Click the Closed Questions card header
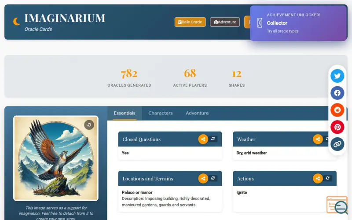 [170, 139]
